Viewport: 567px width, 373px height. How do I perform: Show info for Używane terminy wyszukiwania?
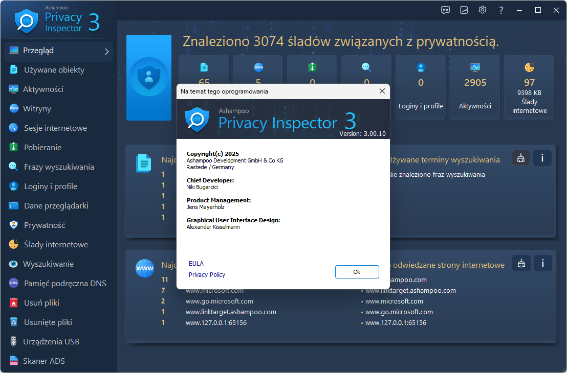coord(542,158)
